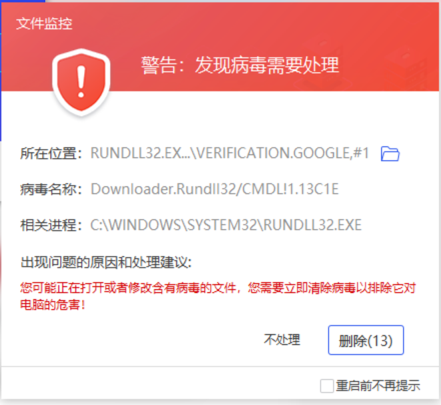Click the 删除(13) button
This screenshot has width=441, height=405.
point(366,340)
